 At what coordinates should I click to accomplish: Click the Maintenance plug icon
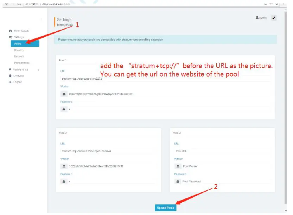pos(10,69)
